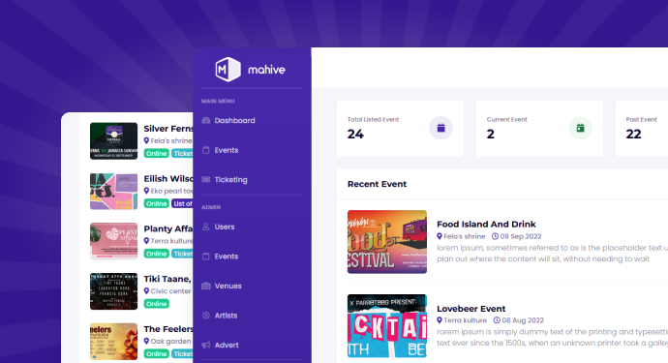Click clock icon beside 09 Sep 2022
668x363 pixels.
tap(495, 236)
